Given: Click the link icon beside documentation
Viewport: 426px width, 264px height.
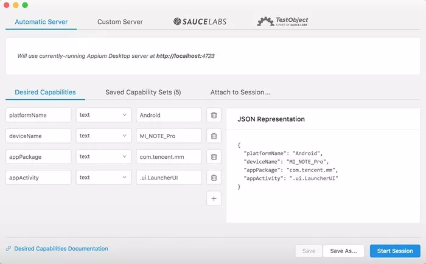Looking at the screenshot, I should click(x=9, y=249).
